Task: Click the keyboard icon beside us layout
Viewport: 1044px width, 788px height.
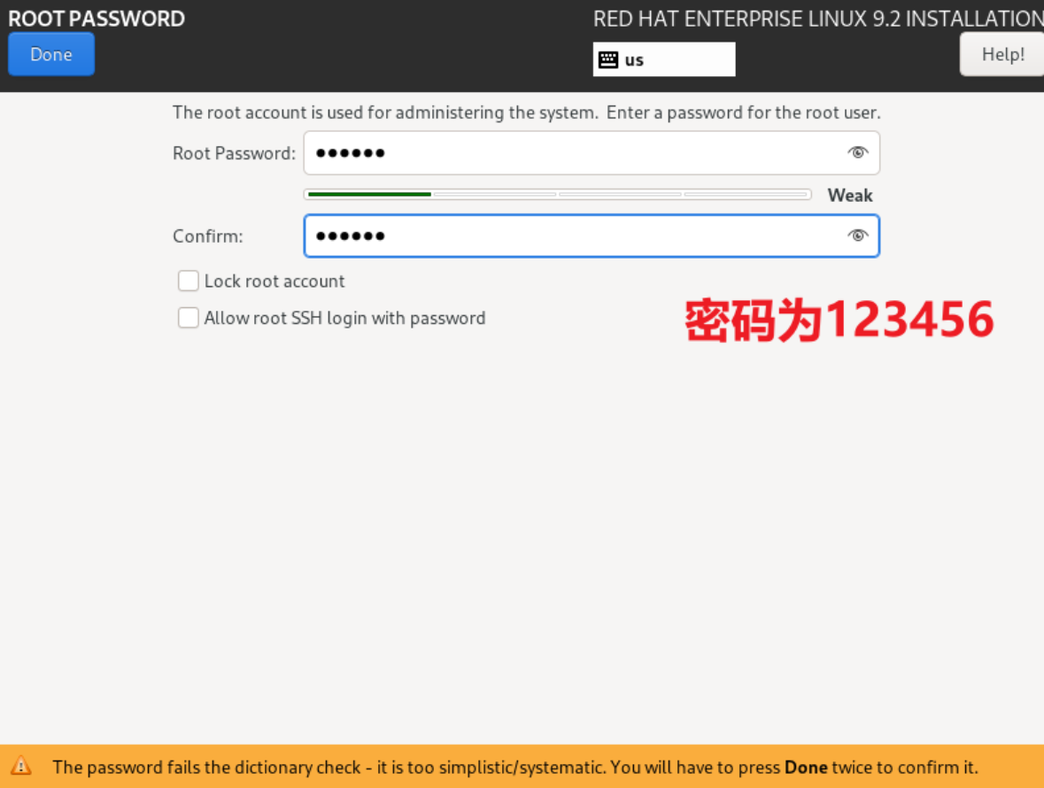Action: [607, 60]
